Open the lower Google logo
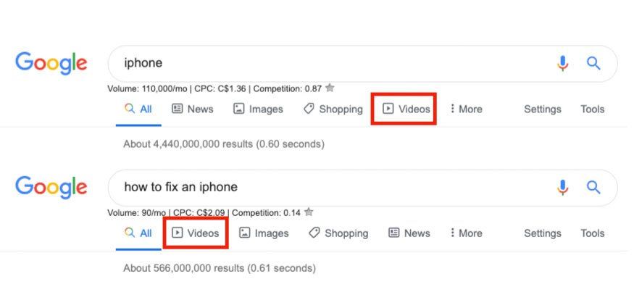 pos(51,188)
